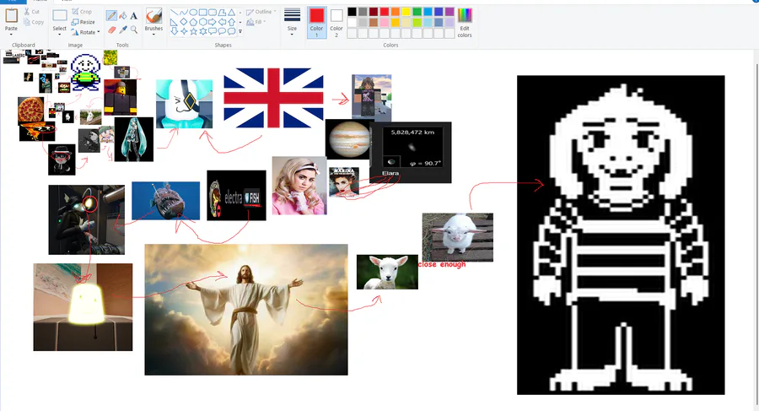Choose the Oval shape
Screen dimensions: 759x411
point(193,12)
